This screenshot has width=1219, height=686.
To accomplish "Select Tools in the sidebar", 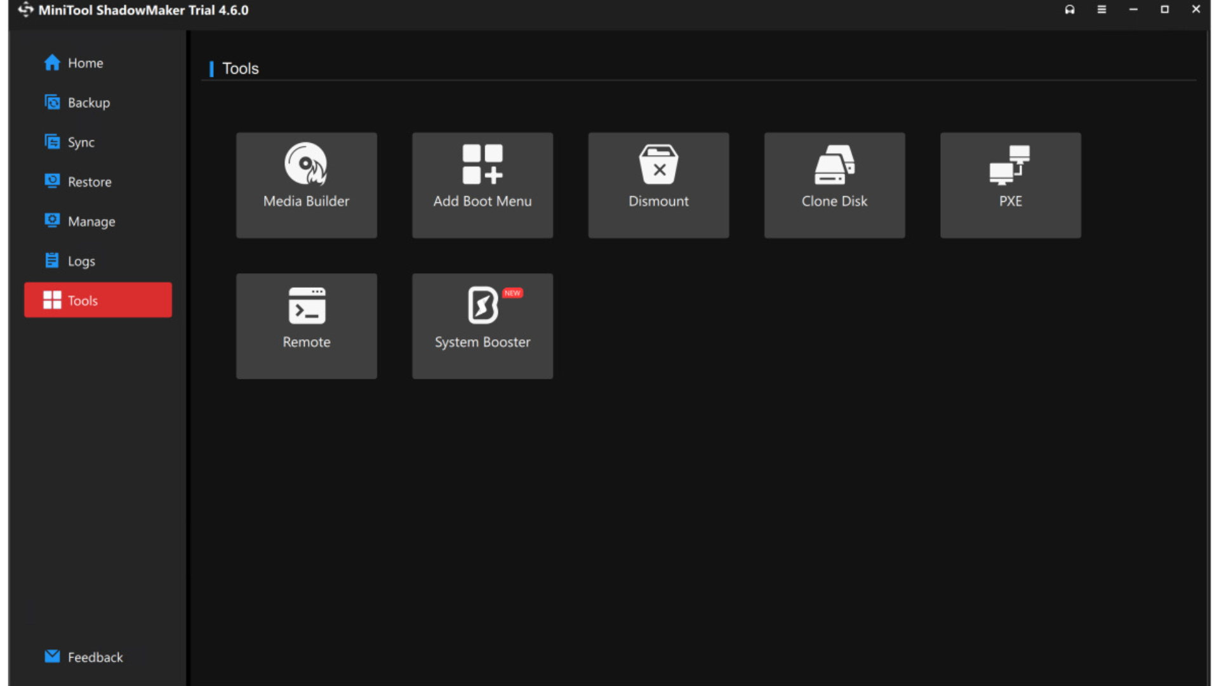I will click(98, 300).
